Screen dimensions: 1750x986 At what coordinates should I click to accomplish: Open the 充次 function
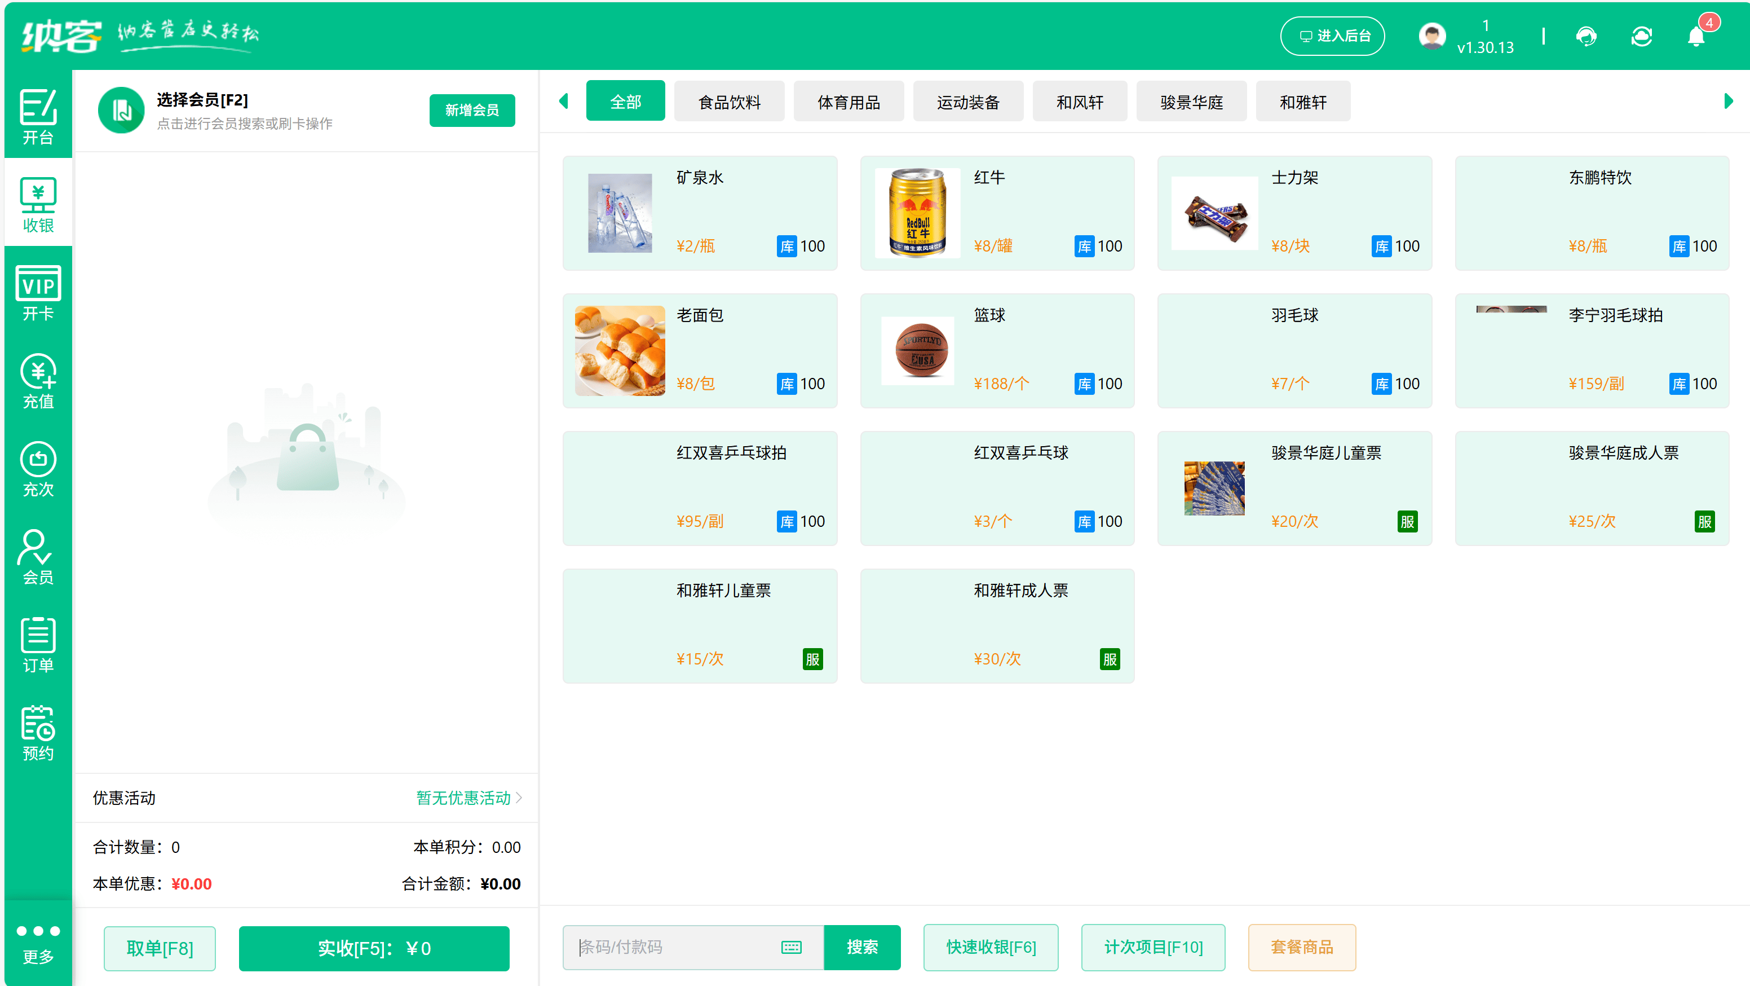click(x=37, y=469)
